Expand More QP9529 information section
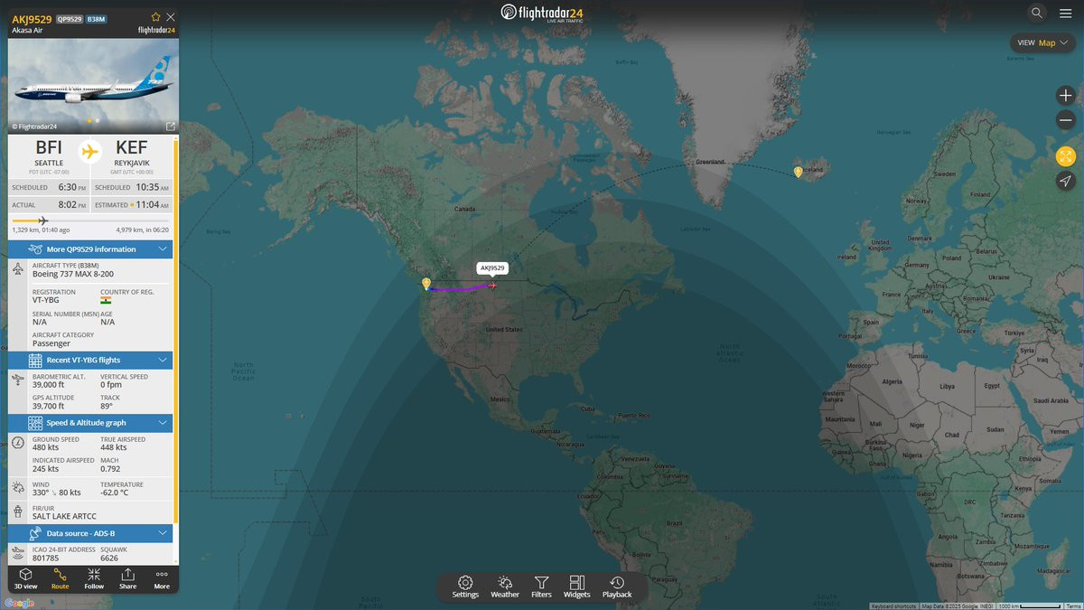This screenshot has height=610, width=1084. coord(90,249)
